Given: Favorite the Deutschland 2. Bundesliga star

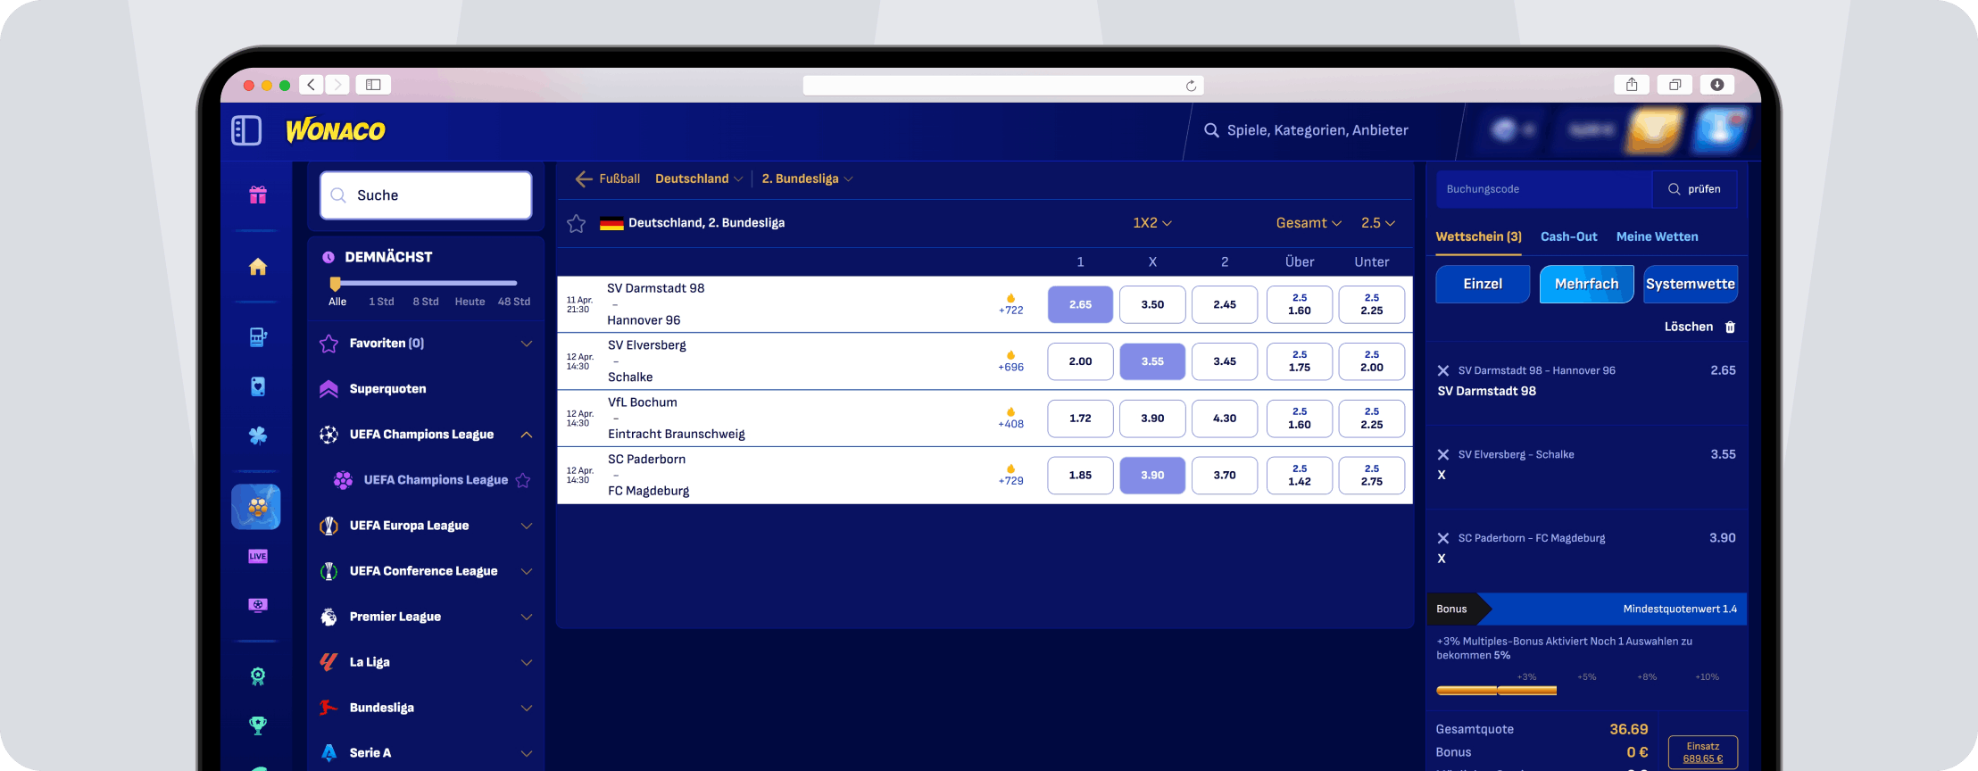Looking at the screenshot, I should tap(577, 223).
